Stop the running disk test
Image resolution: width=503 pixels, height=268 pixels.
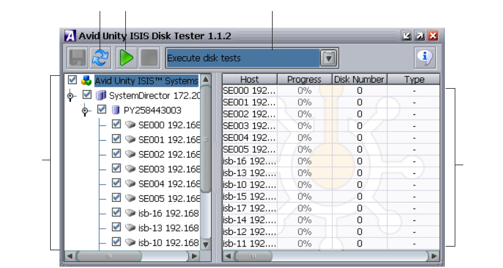(149, 58)
